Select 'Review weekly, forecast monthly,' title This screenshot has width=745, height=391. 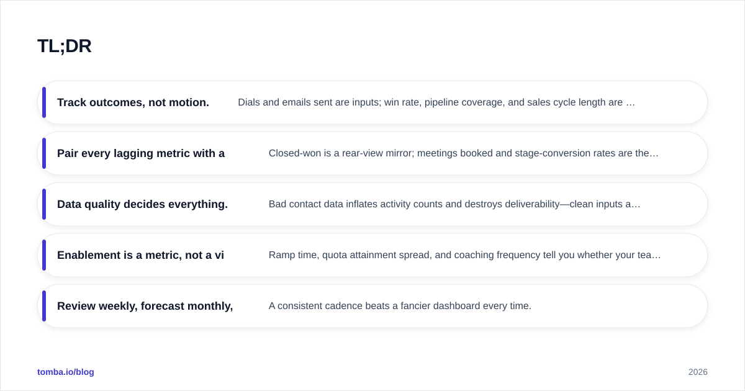(x=145, y=306)
